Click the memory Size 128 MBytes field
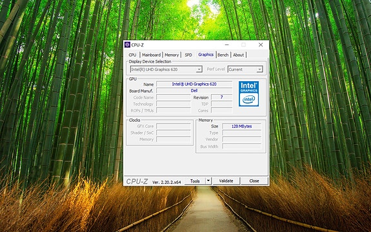The height and width of the screenshot is (232, 371). pyautogui.click(x=241, y=126)
